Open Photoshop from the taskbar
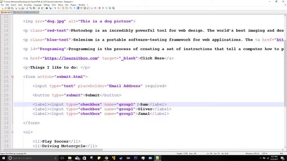Viewport: 287px width, 161px height. pos(135,158)
